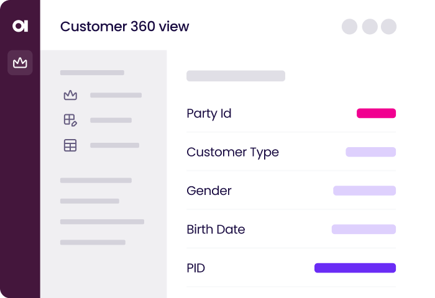Select the Birth Date field label
This screenshot has height=298, width=435.
[216, 229]
